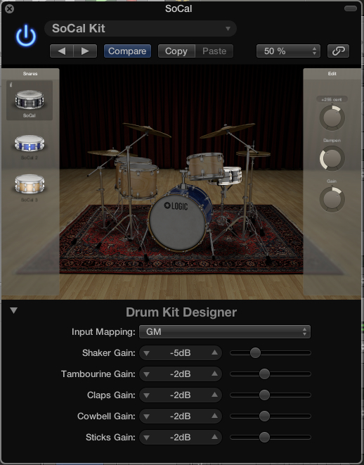Open the SoCal Kit preset menu

click(141, 28)
